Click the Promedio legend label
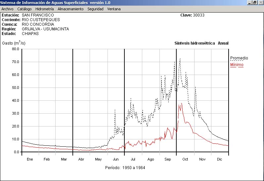The image size is (264, 181). (239, 58)
